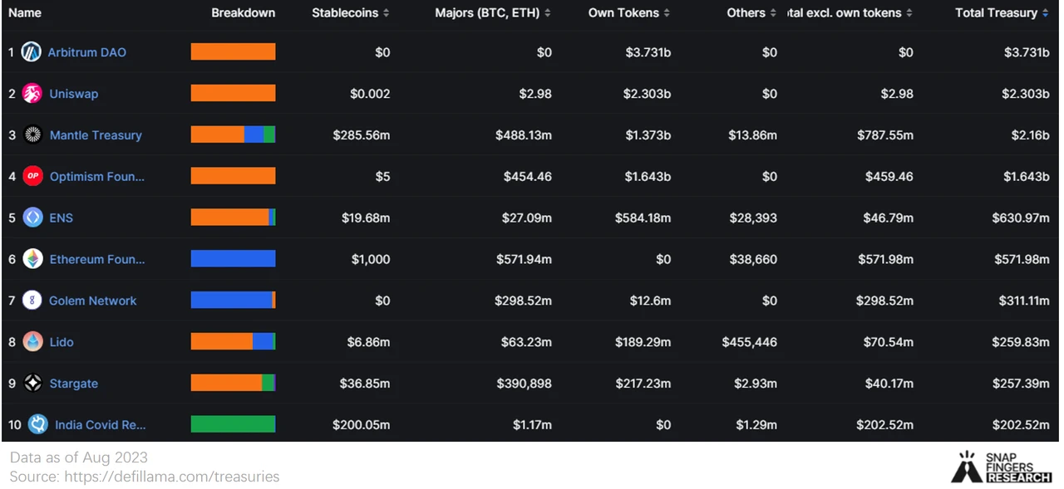The width and height of the screenshot is (1064, 489).
Task: Click the India Covid Relief logo icon
Action: 37,424
